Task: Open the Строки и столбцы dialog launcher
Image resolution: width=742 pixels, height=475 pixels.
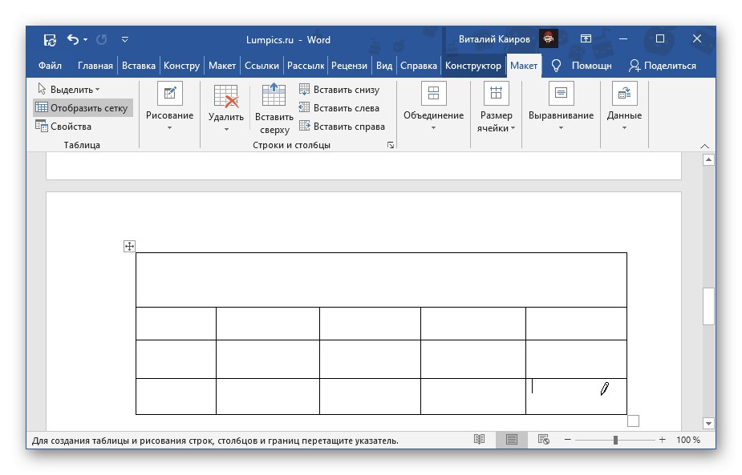Action: [x=391, y=144]
